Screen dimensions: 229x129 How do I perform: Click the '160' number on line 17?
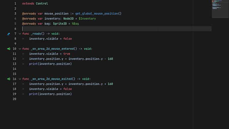110,84
